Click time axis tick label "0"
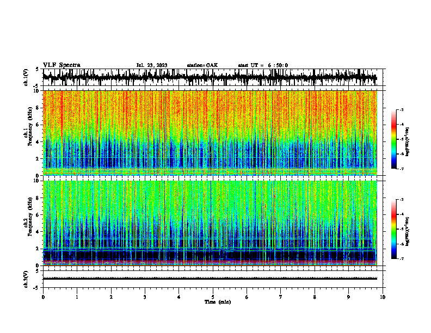The width and height of the screenshot is (431, 333). click(43, 297)
